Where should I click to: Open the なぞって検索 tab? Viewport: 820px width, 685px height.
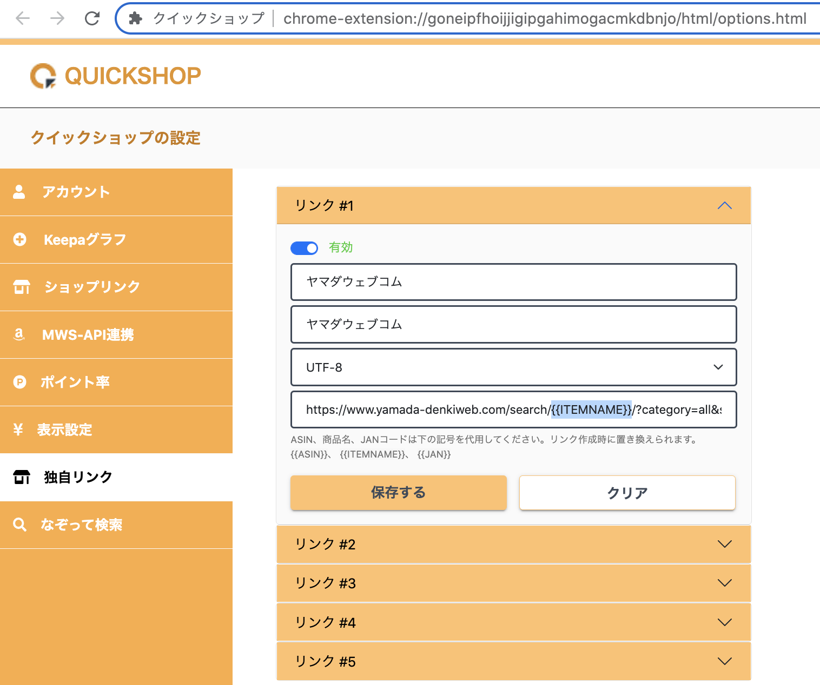[116, 525]
